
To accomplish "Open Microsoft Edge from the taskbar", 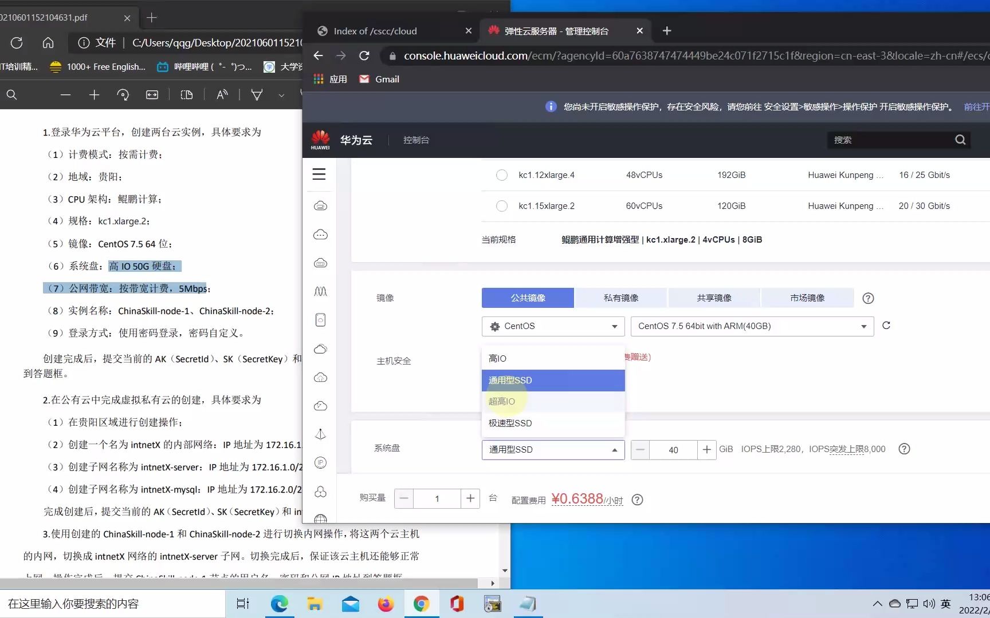I will [279, 604].
